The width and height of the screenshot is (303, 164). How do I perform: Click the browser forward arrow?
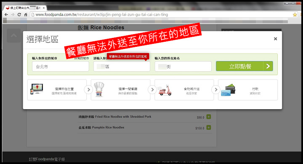(x=13, y=14)
